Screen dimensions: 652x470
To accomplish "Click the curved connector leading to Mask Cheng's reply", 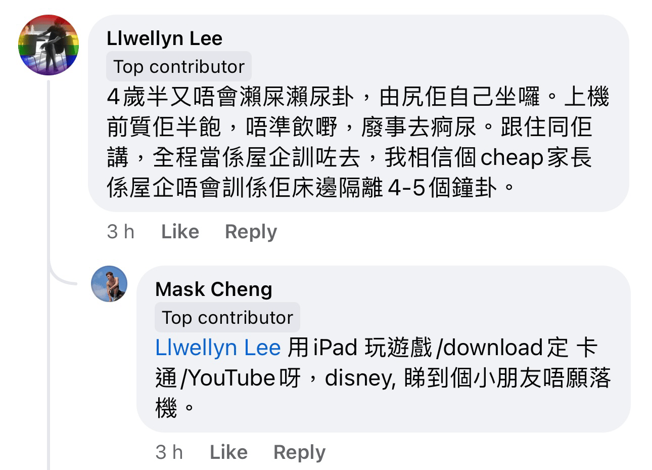I will [63, 276].
